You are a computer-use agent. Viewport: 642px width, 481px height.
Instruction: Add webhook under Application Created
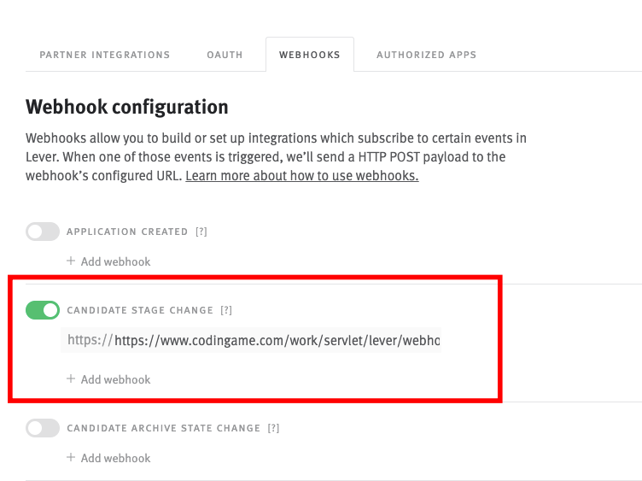pos(108,261)
